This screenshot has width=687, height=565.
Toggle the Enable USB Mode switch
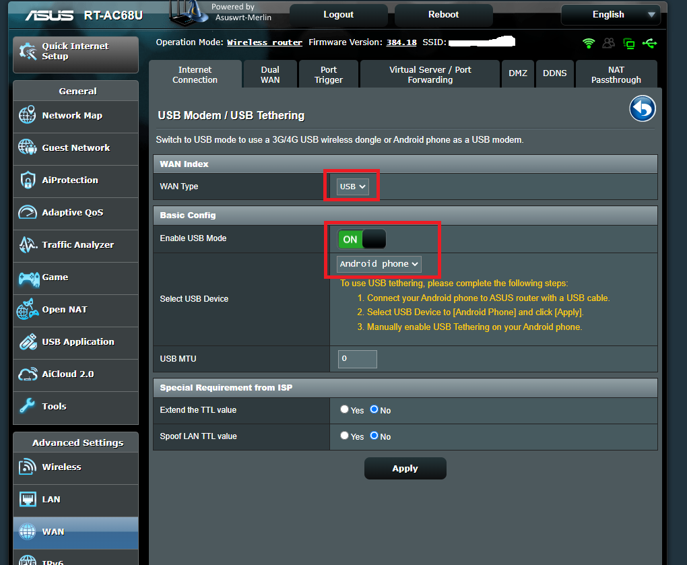click(362, 239)
